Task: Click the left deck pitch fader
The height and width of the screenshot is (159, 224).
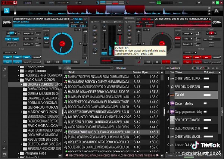Action: (85, 44)
